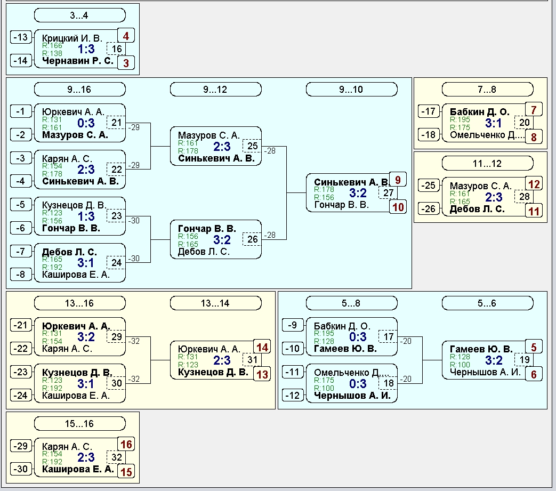Select the 9...16 round header
556x491 pixels.
click(x=80, y=90)
